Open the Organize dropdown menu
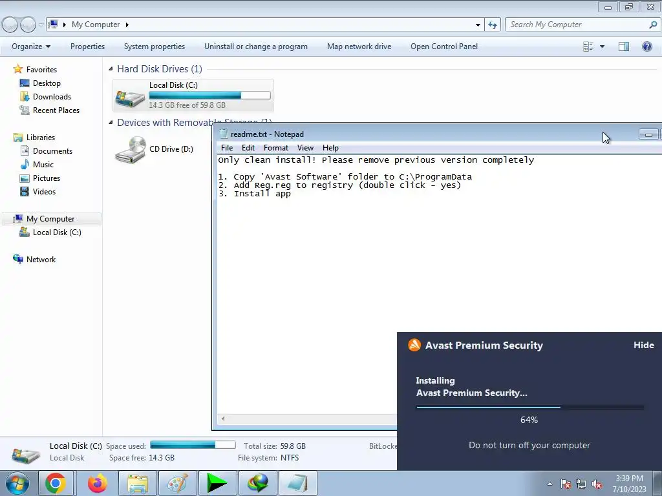662x496 pixels. 31,46
